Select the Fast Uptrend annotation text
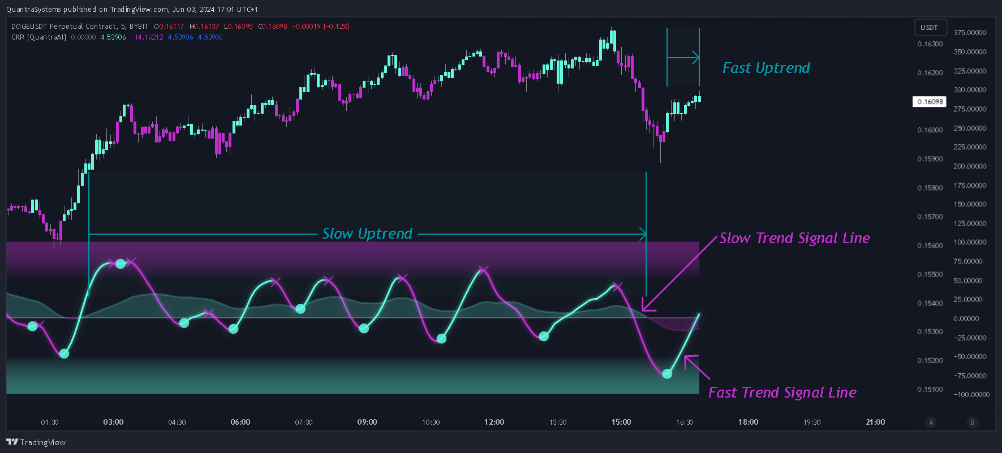1002x453 pixels. (x=766, y=68)
